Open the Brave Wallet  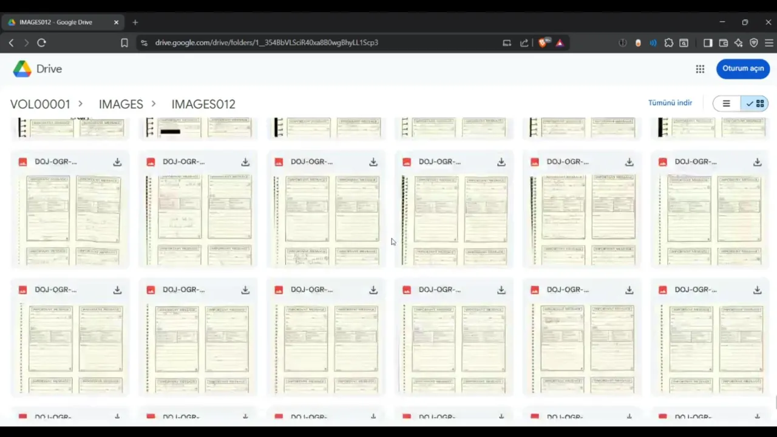click(x=724, y=42)
